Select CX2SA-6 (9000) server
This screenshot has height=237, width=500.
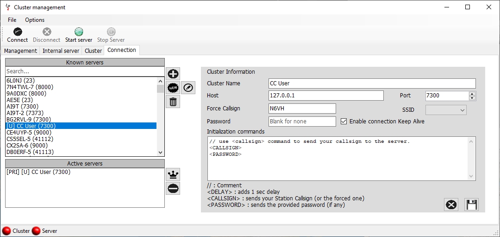[81, 145]
